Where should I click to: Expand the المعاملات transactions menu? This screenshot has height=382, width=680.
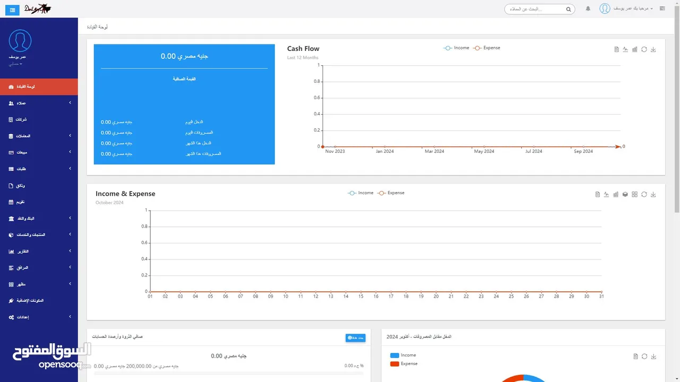coord(39,136)
